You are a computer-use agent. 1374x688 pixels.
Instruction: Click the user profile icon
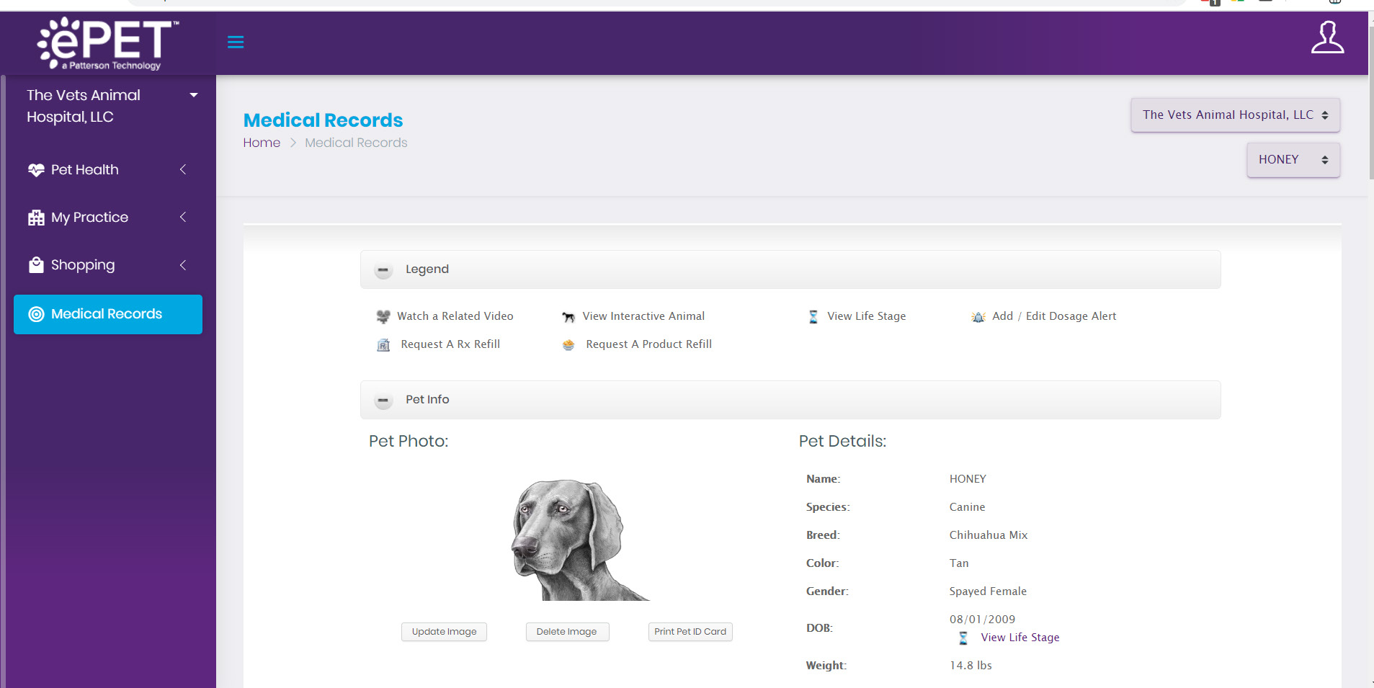1326,40
